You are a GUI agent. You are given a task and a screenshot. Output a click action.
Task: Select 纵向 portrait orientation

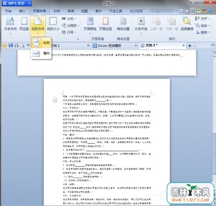[x=41, y=43]
